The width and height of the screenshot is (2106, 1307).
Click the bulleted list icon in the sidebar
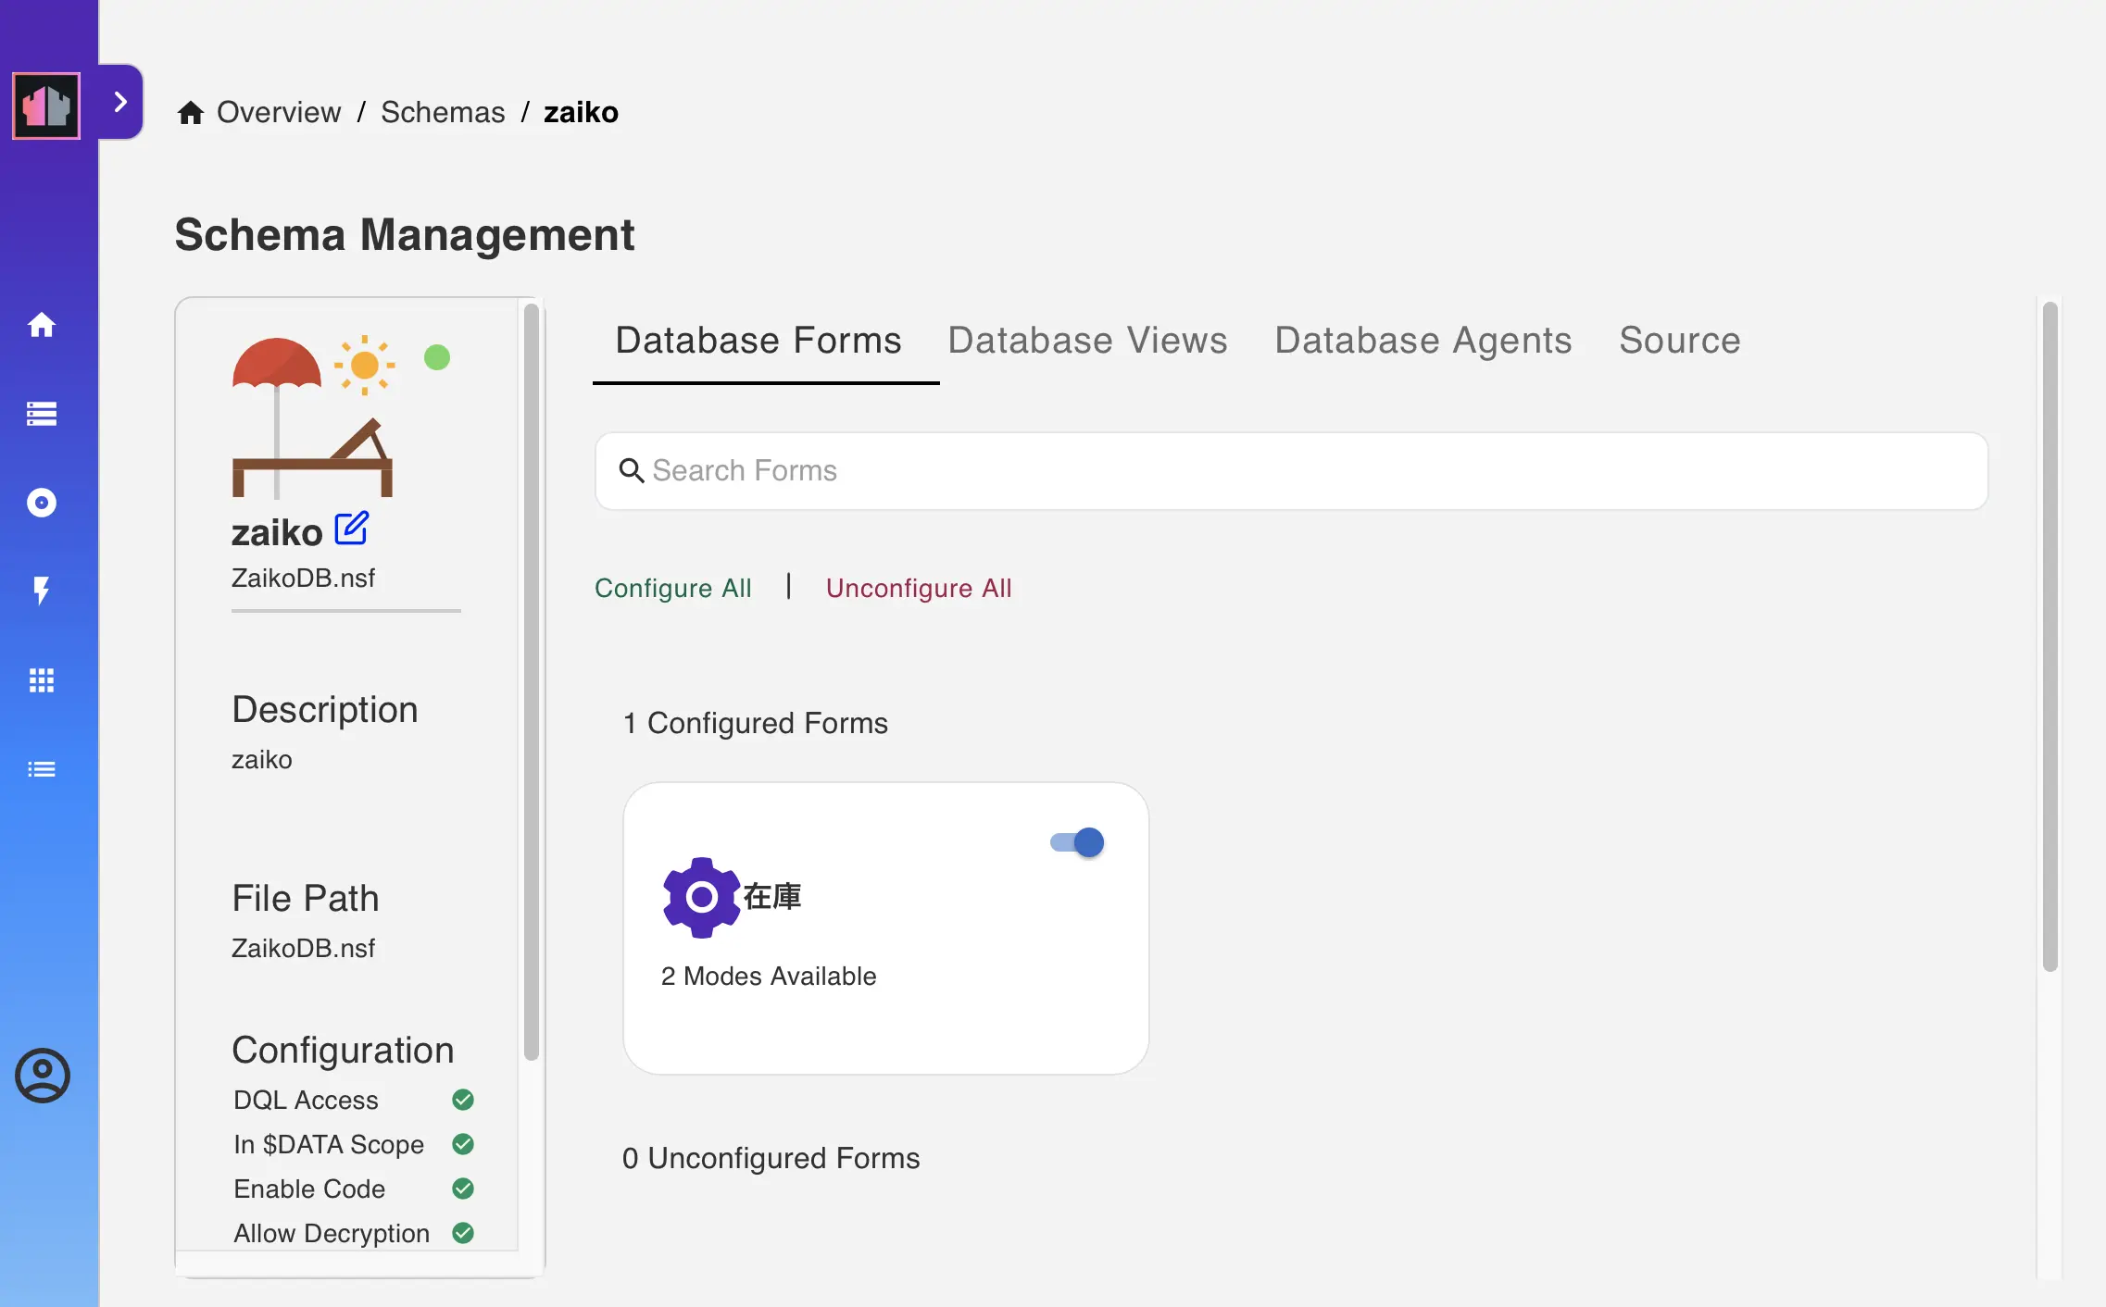pos(42,769)
